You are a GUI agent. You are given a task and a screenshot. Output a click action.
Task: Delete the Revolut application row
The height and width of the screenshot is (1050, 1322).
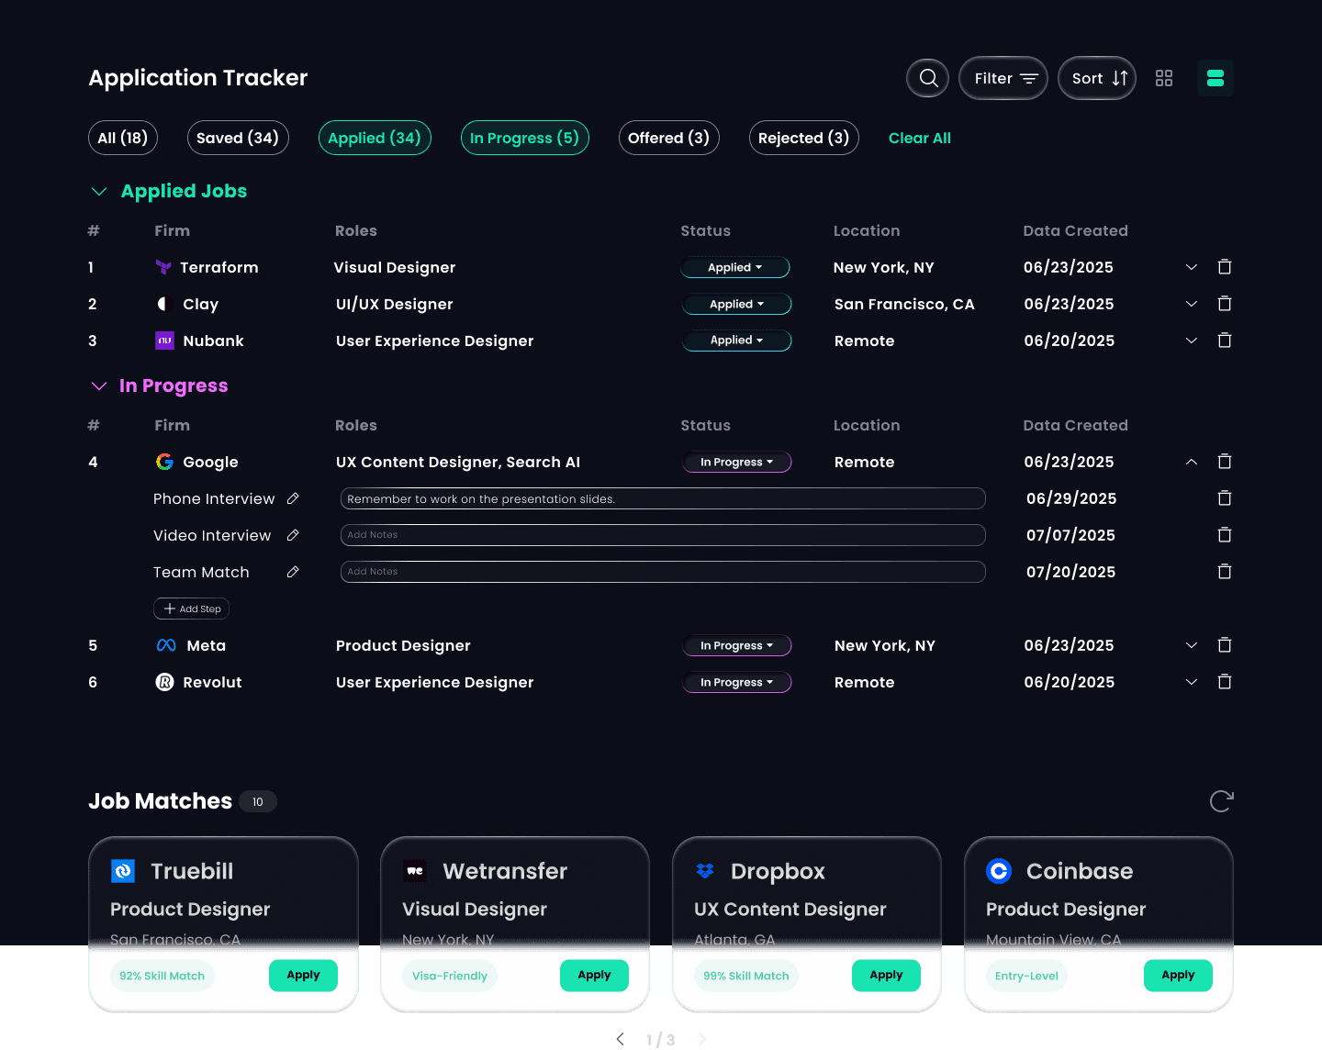tap(1225, 682)
